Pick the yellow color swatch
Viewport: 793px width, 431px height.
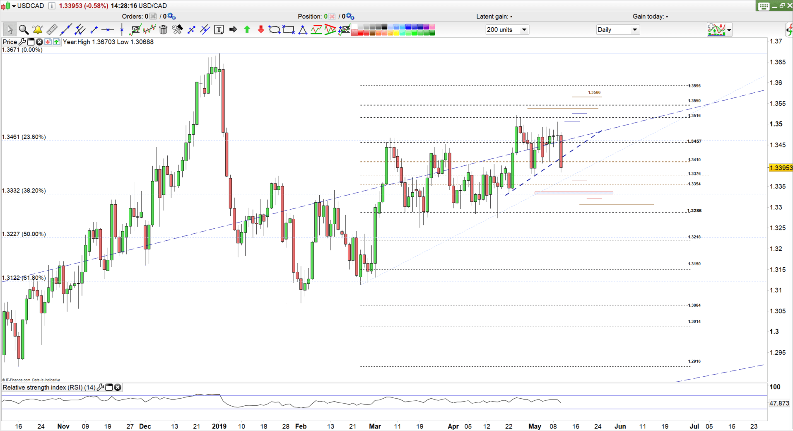pos(396,32)
